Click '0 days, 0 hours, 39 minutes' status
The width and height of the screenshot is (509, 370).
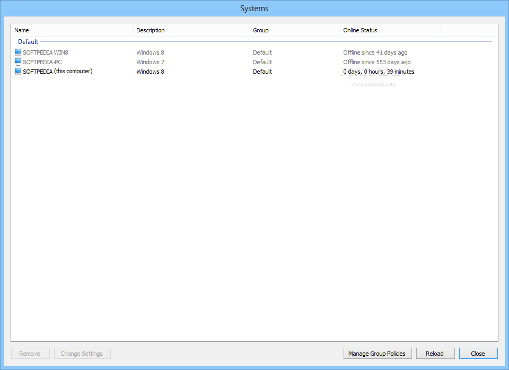point(379,72)
